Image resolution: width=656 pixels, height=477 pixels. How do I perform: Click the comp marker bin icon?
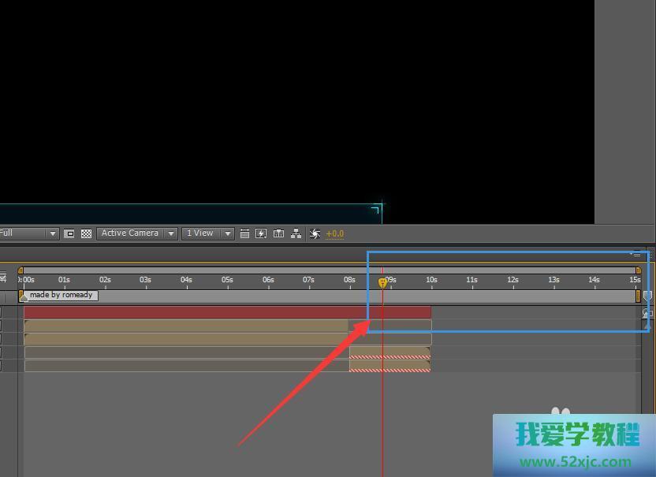[647, 296]
